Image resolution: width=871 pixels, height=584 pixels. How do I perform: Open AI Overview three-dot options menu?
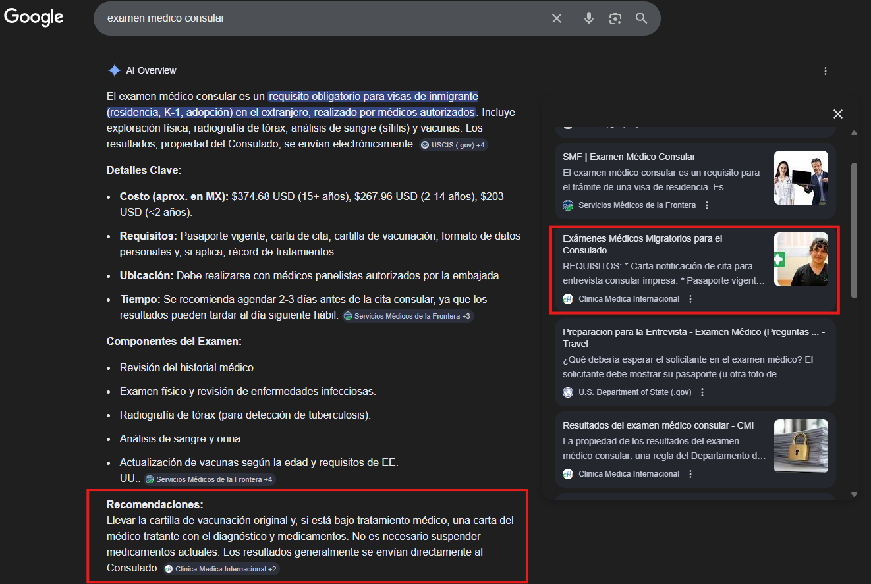[826, 71]
